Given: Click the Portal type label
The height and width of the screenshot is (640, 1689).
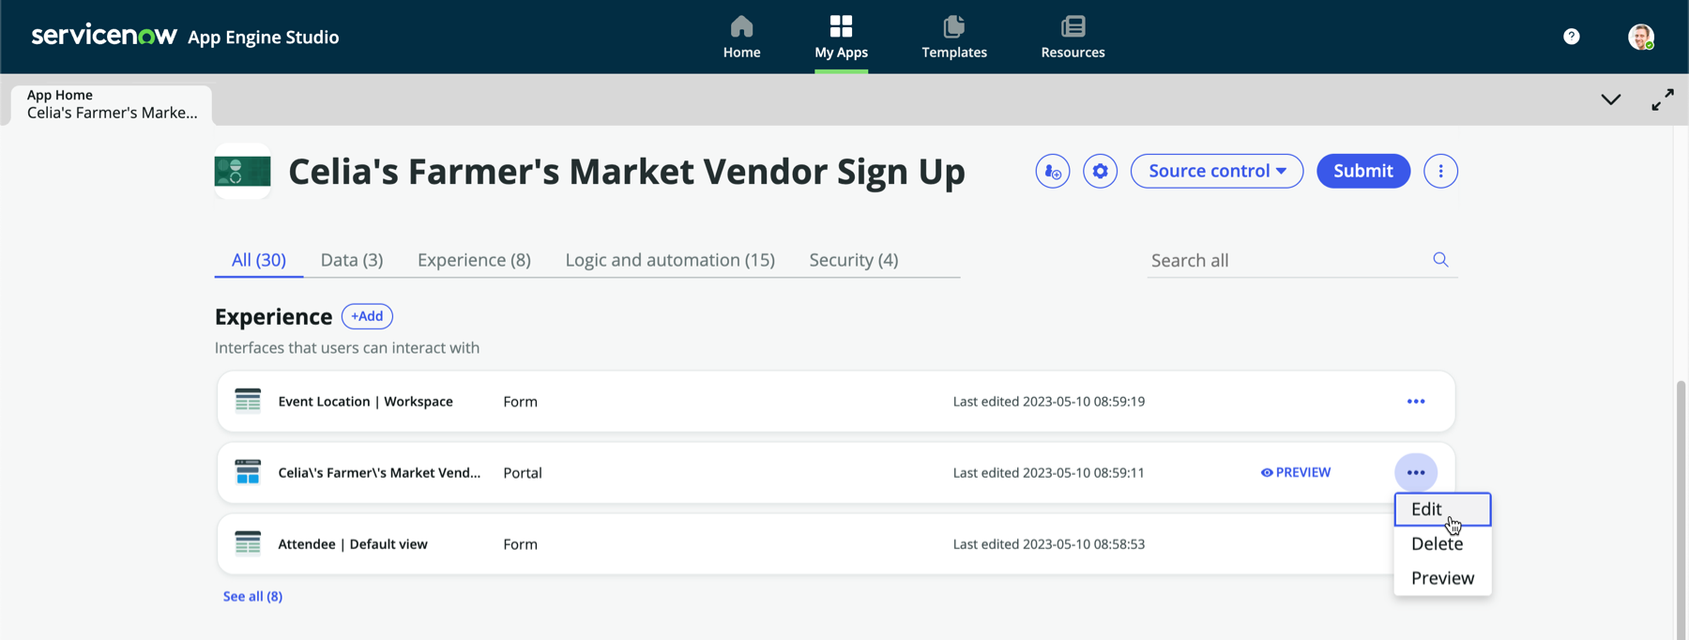Looking at the screenshot, I should (x=523, y=473).
